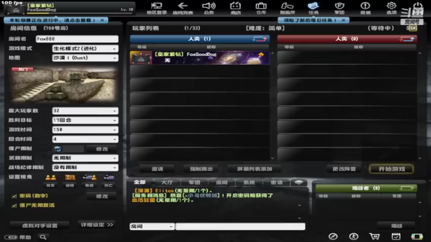Viewport: 431px width, 242px height.
Task: Click the 观战者 spectator swap arrows
Action: coord(407,188)
